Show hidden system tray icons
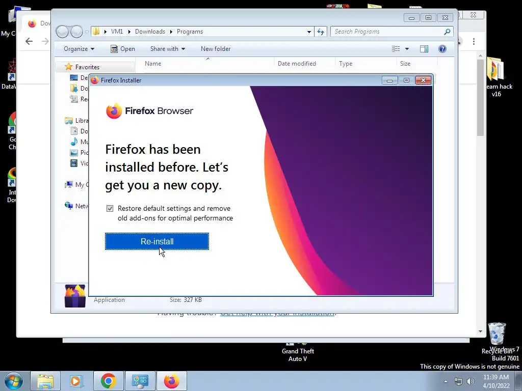The height and width of the screenshot is (391, 522). pos(446,381)
